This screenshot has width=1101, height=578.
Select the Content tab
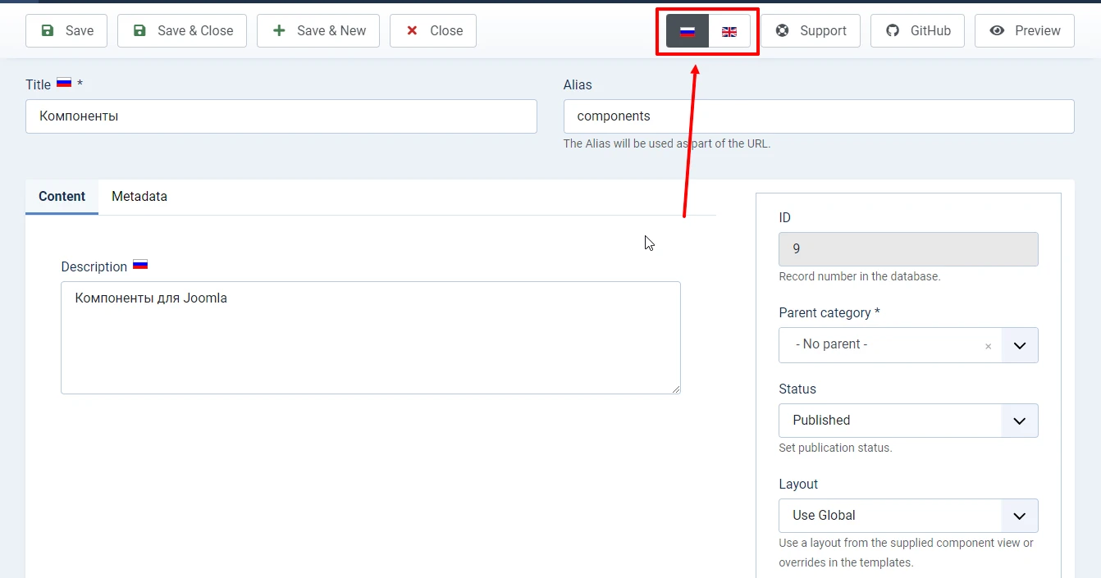point(62,197)
